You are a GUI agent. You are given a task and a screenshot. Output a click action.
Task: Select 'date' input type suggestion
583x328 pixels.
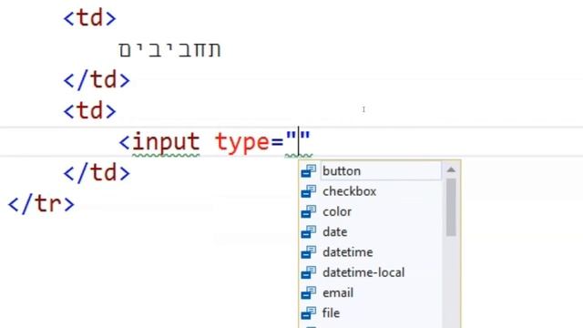[334, 232]
